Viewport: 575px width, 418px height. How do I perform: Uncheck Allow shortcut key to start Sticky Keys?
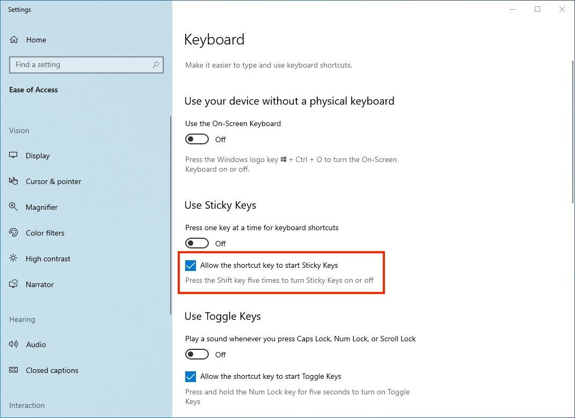coord(190,265)
